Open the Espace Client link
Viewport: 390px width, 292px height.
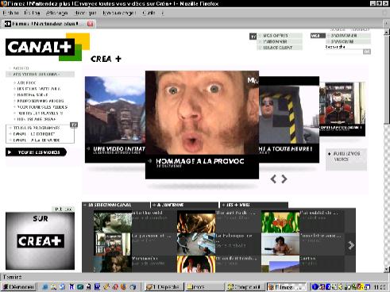point(277,48)
